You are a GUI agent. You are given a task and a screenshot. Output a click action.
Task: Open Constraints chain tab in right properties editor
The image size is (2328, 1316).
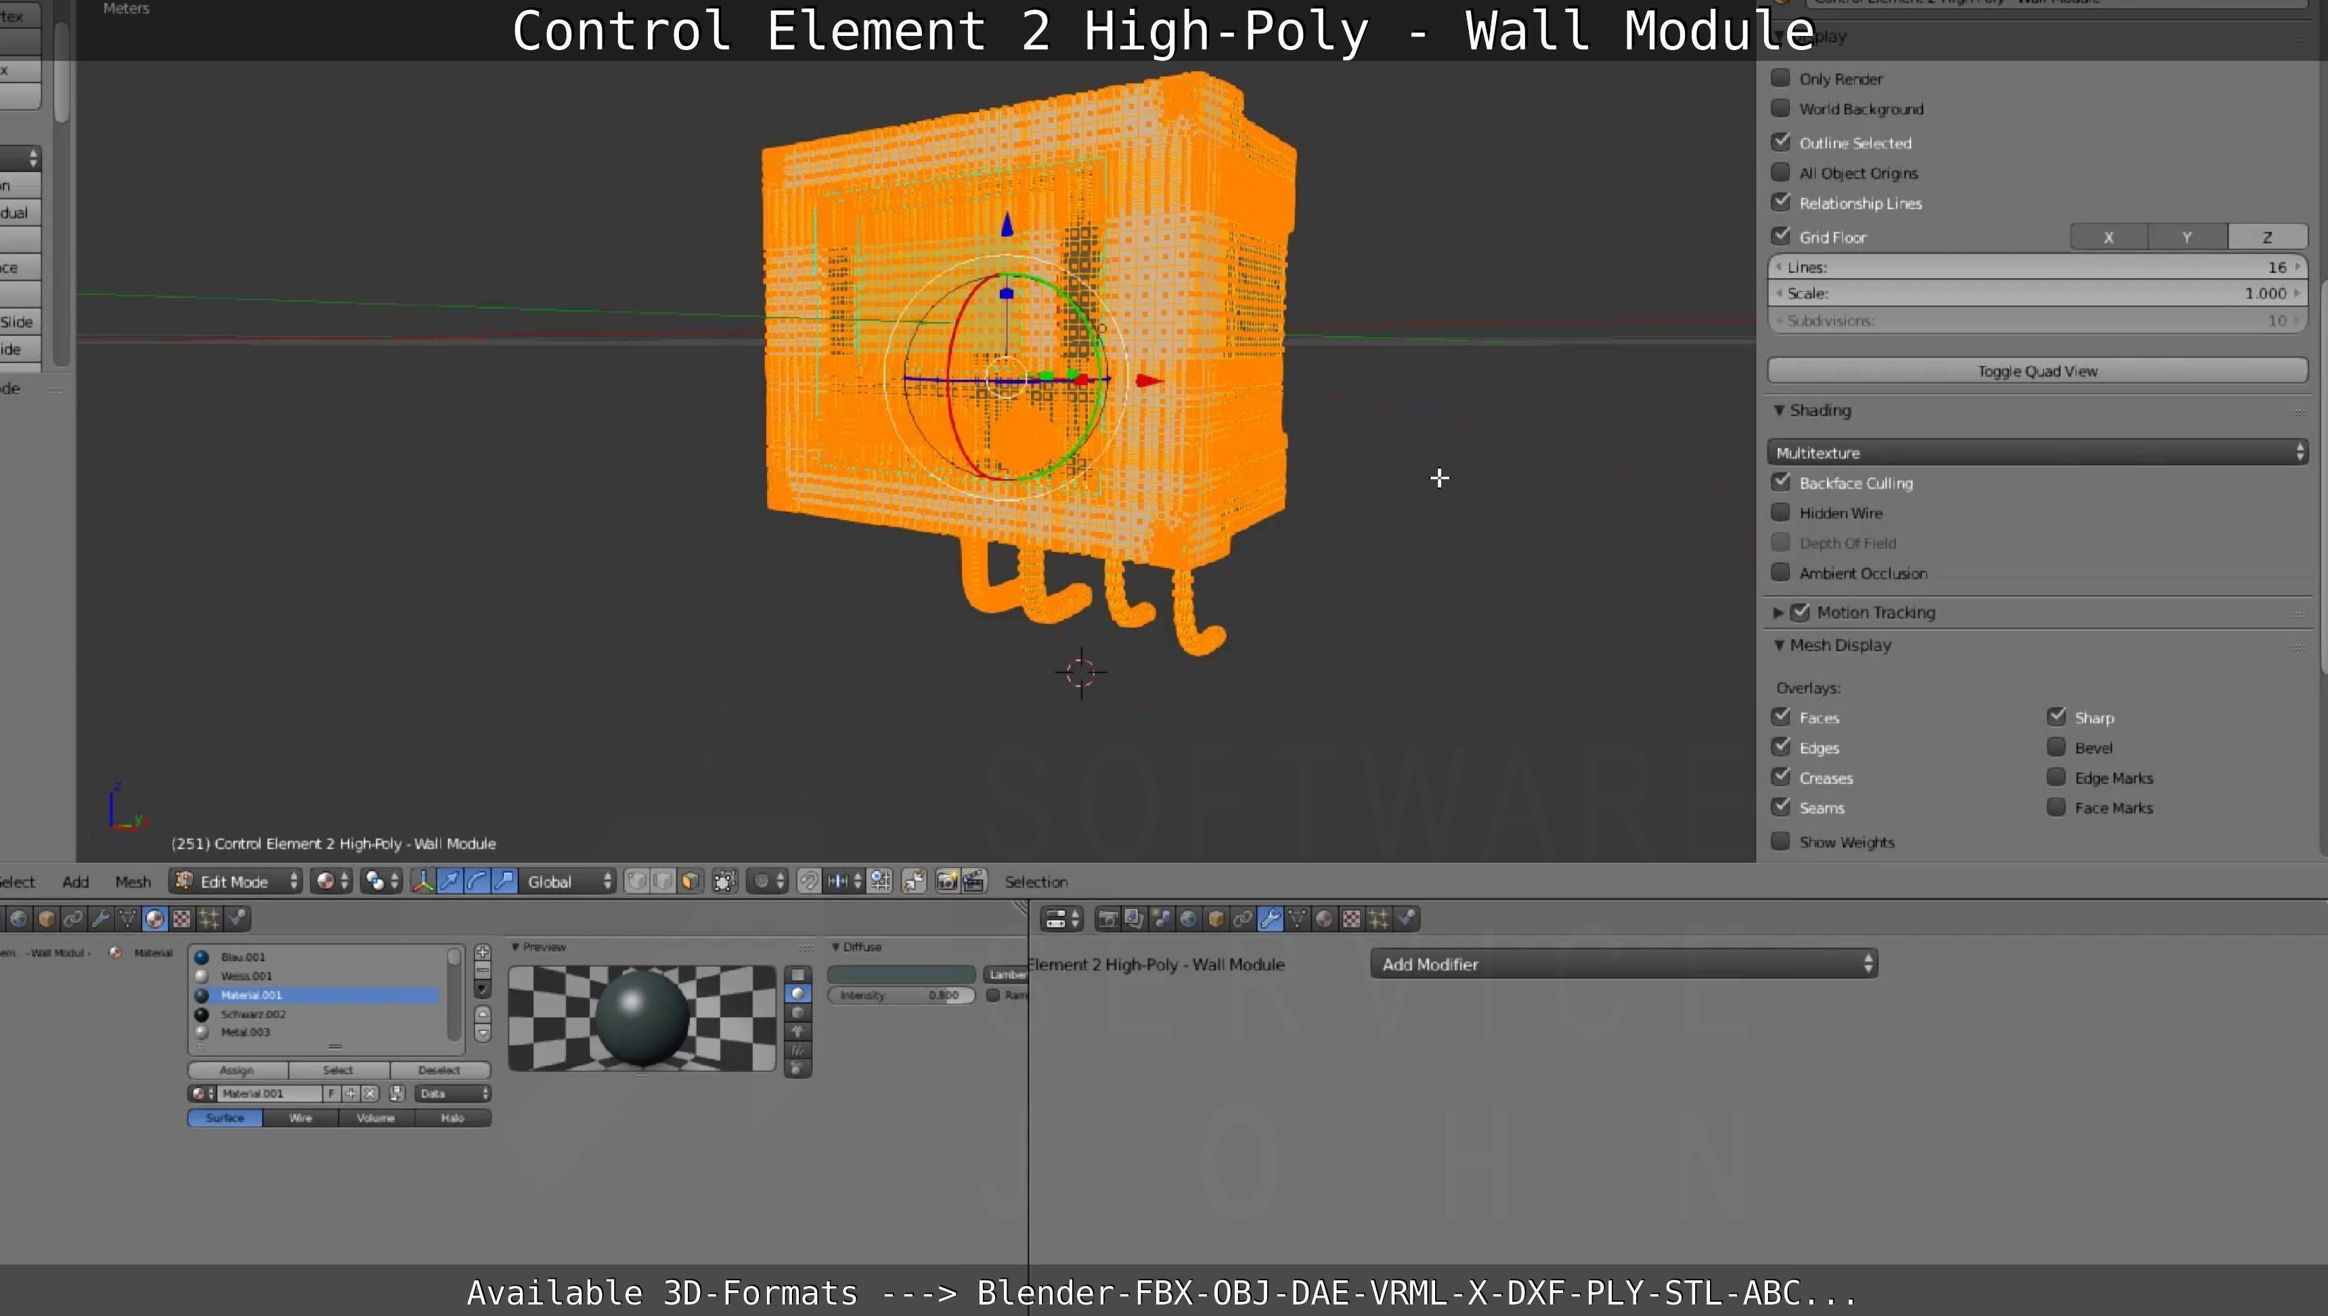1243,919
